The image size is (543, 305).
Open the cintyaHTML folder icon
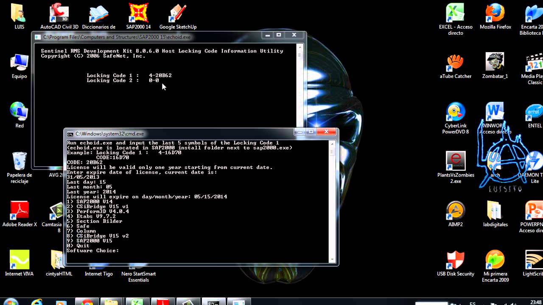tap(59, 263)
